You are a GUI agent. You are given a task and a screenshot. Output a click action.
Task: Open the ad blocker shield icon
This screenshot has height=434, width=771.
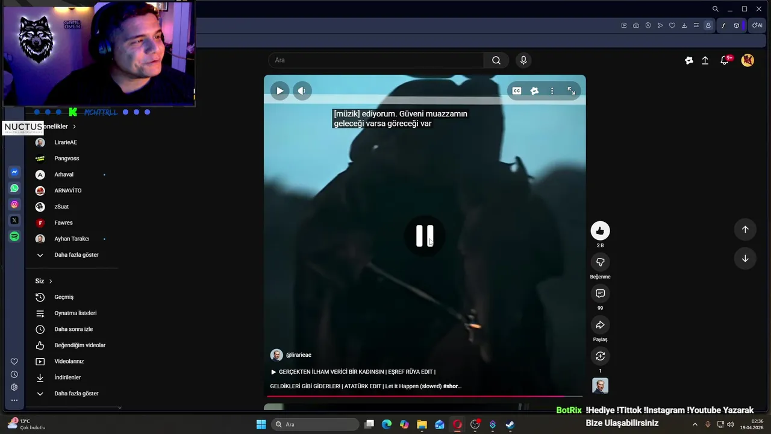point(648,25)
